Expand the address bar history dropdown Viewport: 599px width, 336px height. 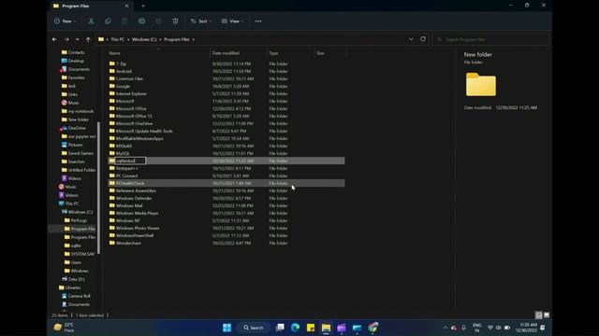click(411, 39)
